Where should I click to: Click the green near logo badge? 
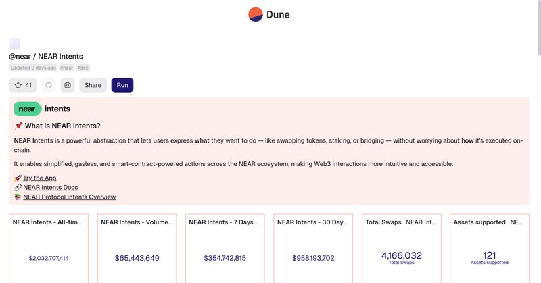point(28,109)
